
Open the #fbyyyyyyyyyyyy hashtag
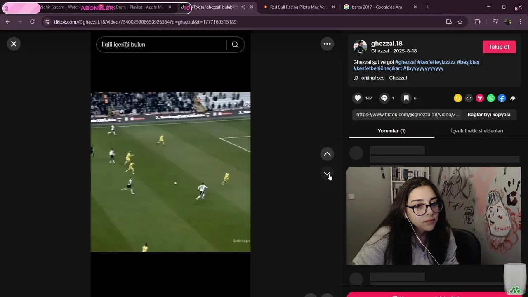[423, 68]
